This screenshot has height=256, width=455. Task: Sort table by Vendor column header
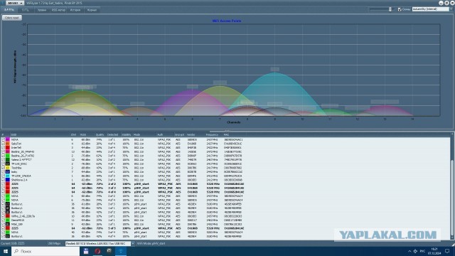[x=191, y=134]
